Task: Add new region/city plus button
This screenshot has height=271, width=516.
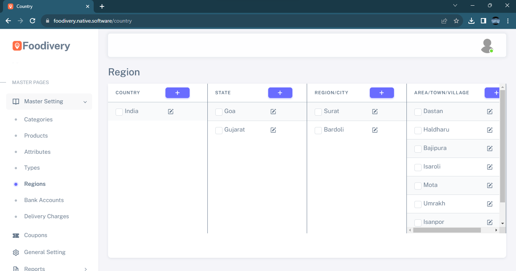Action: [x=382, y=93]
